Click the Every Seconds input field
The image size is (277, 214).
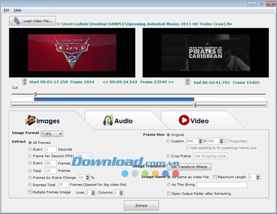51,149
